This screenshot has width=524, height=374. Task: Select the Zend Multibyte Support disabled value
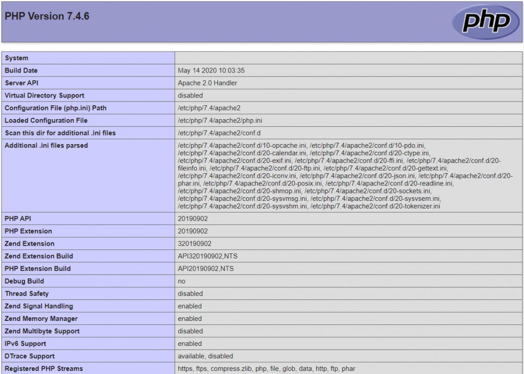190,331
